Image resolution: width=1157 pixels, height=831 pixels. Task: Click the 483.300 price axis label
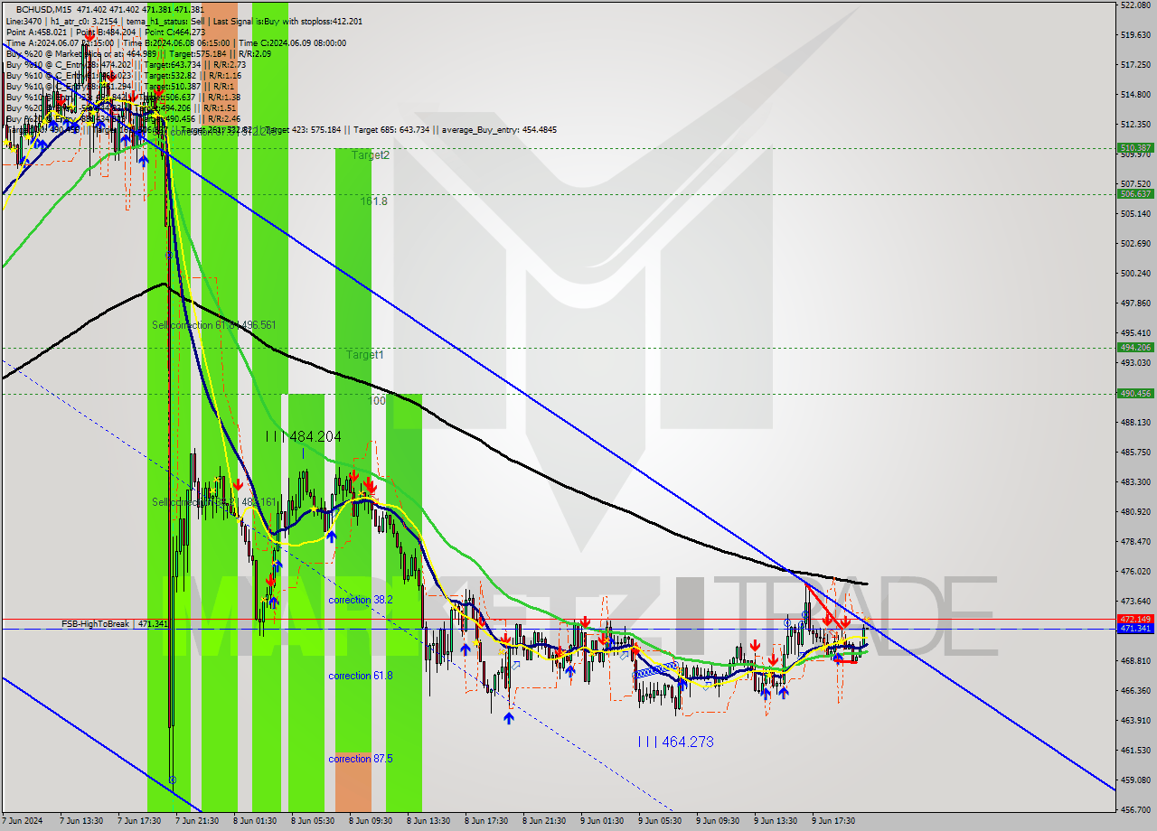pos(1135,482)
